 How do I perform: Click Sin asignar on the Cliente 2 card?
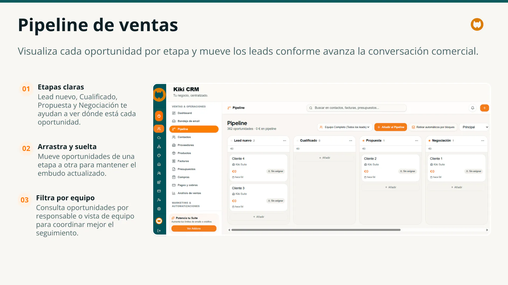(407, 171)
